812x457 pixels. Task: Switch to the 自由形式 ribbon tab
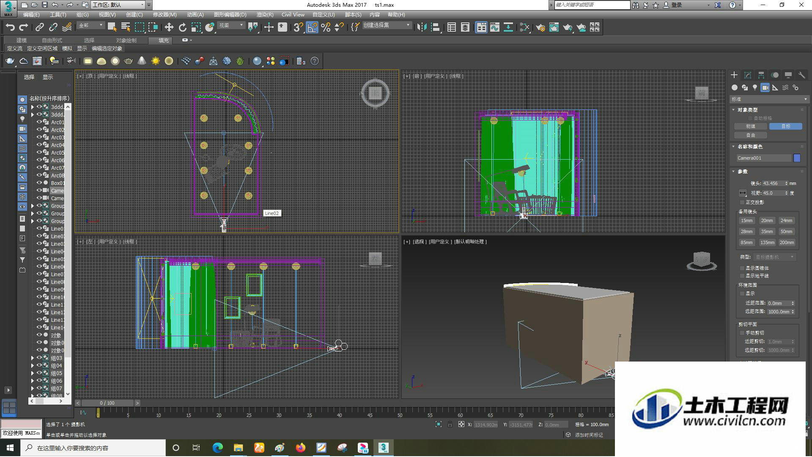[x=52, y=41]
